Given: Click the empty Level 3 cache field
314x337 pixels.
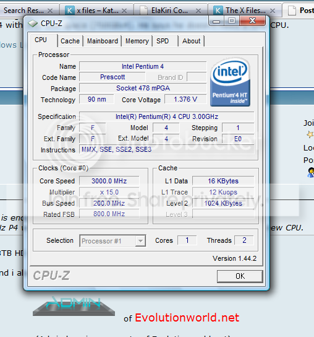Looking at the screenshot, I should (x=223, y=214).
